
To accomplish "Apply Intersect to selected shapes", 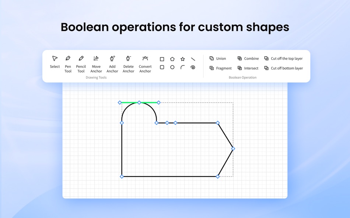I will (x=248, y=68).
